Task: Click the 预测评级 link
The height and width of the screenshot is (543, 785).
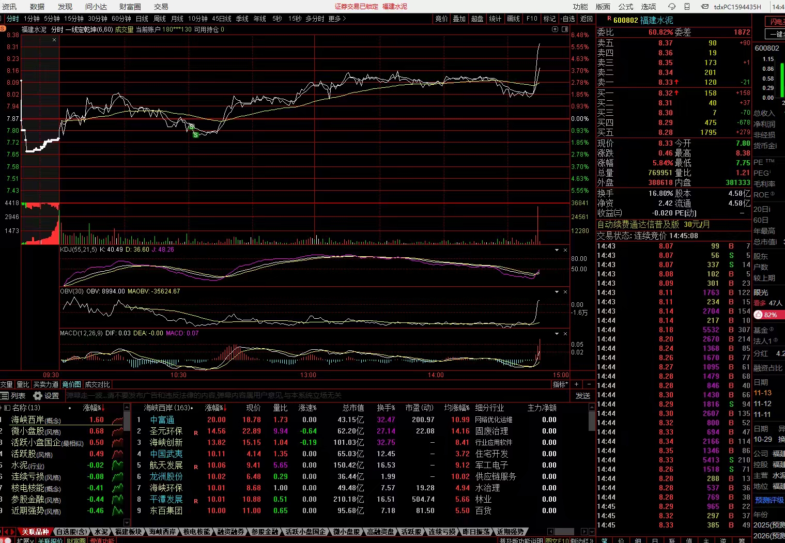Action: [769, 500]
